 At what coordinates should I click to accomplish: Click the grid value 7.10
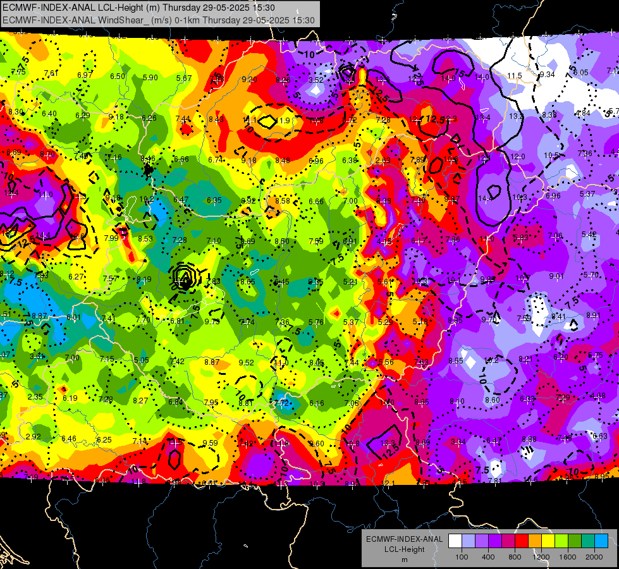214,240
